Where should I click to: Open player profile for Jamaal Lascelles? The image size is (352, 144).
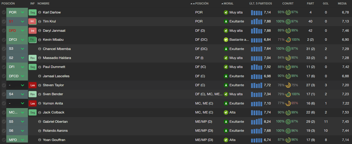pos(56,76)
